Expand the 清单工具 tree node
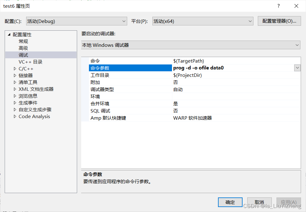 [15, 82]
